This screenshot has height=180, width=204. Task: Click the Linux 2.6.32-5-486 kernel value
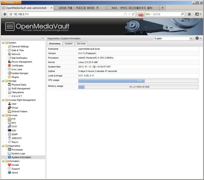coord(88,62)
